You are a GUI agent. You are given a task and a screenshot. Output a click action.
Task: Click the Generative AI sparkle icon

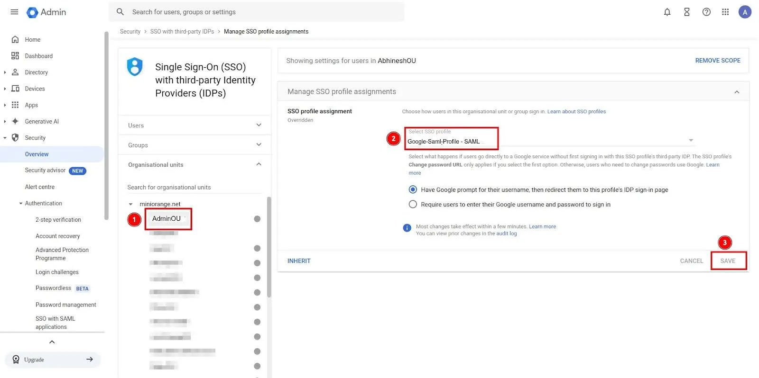tap(15, 121)
